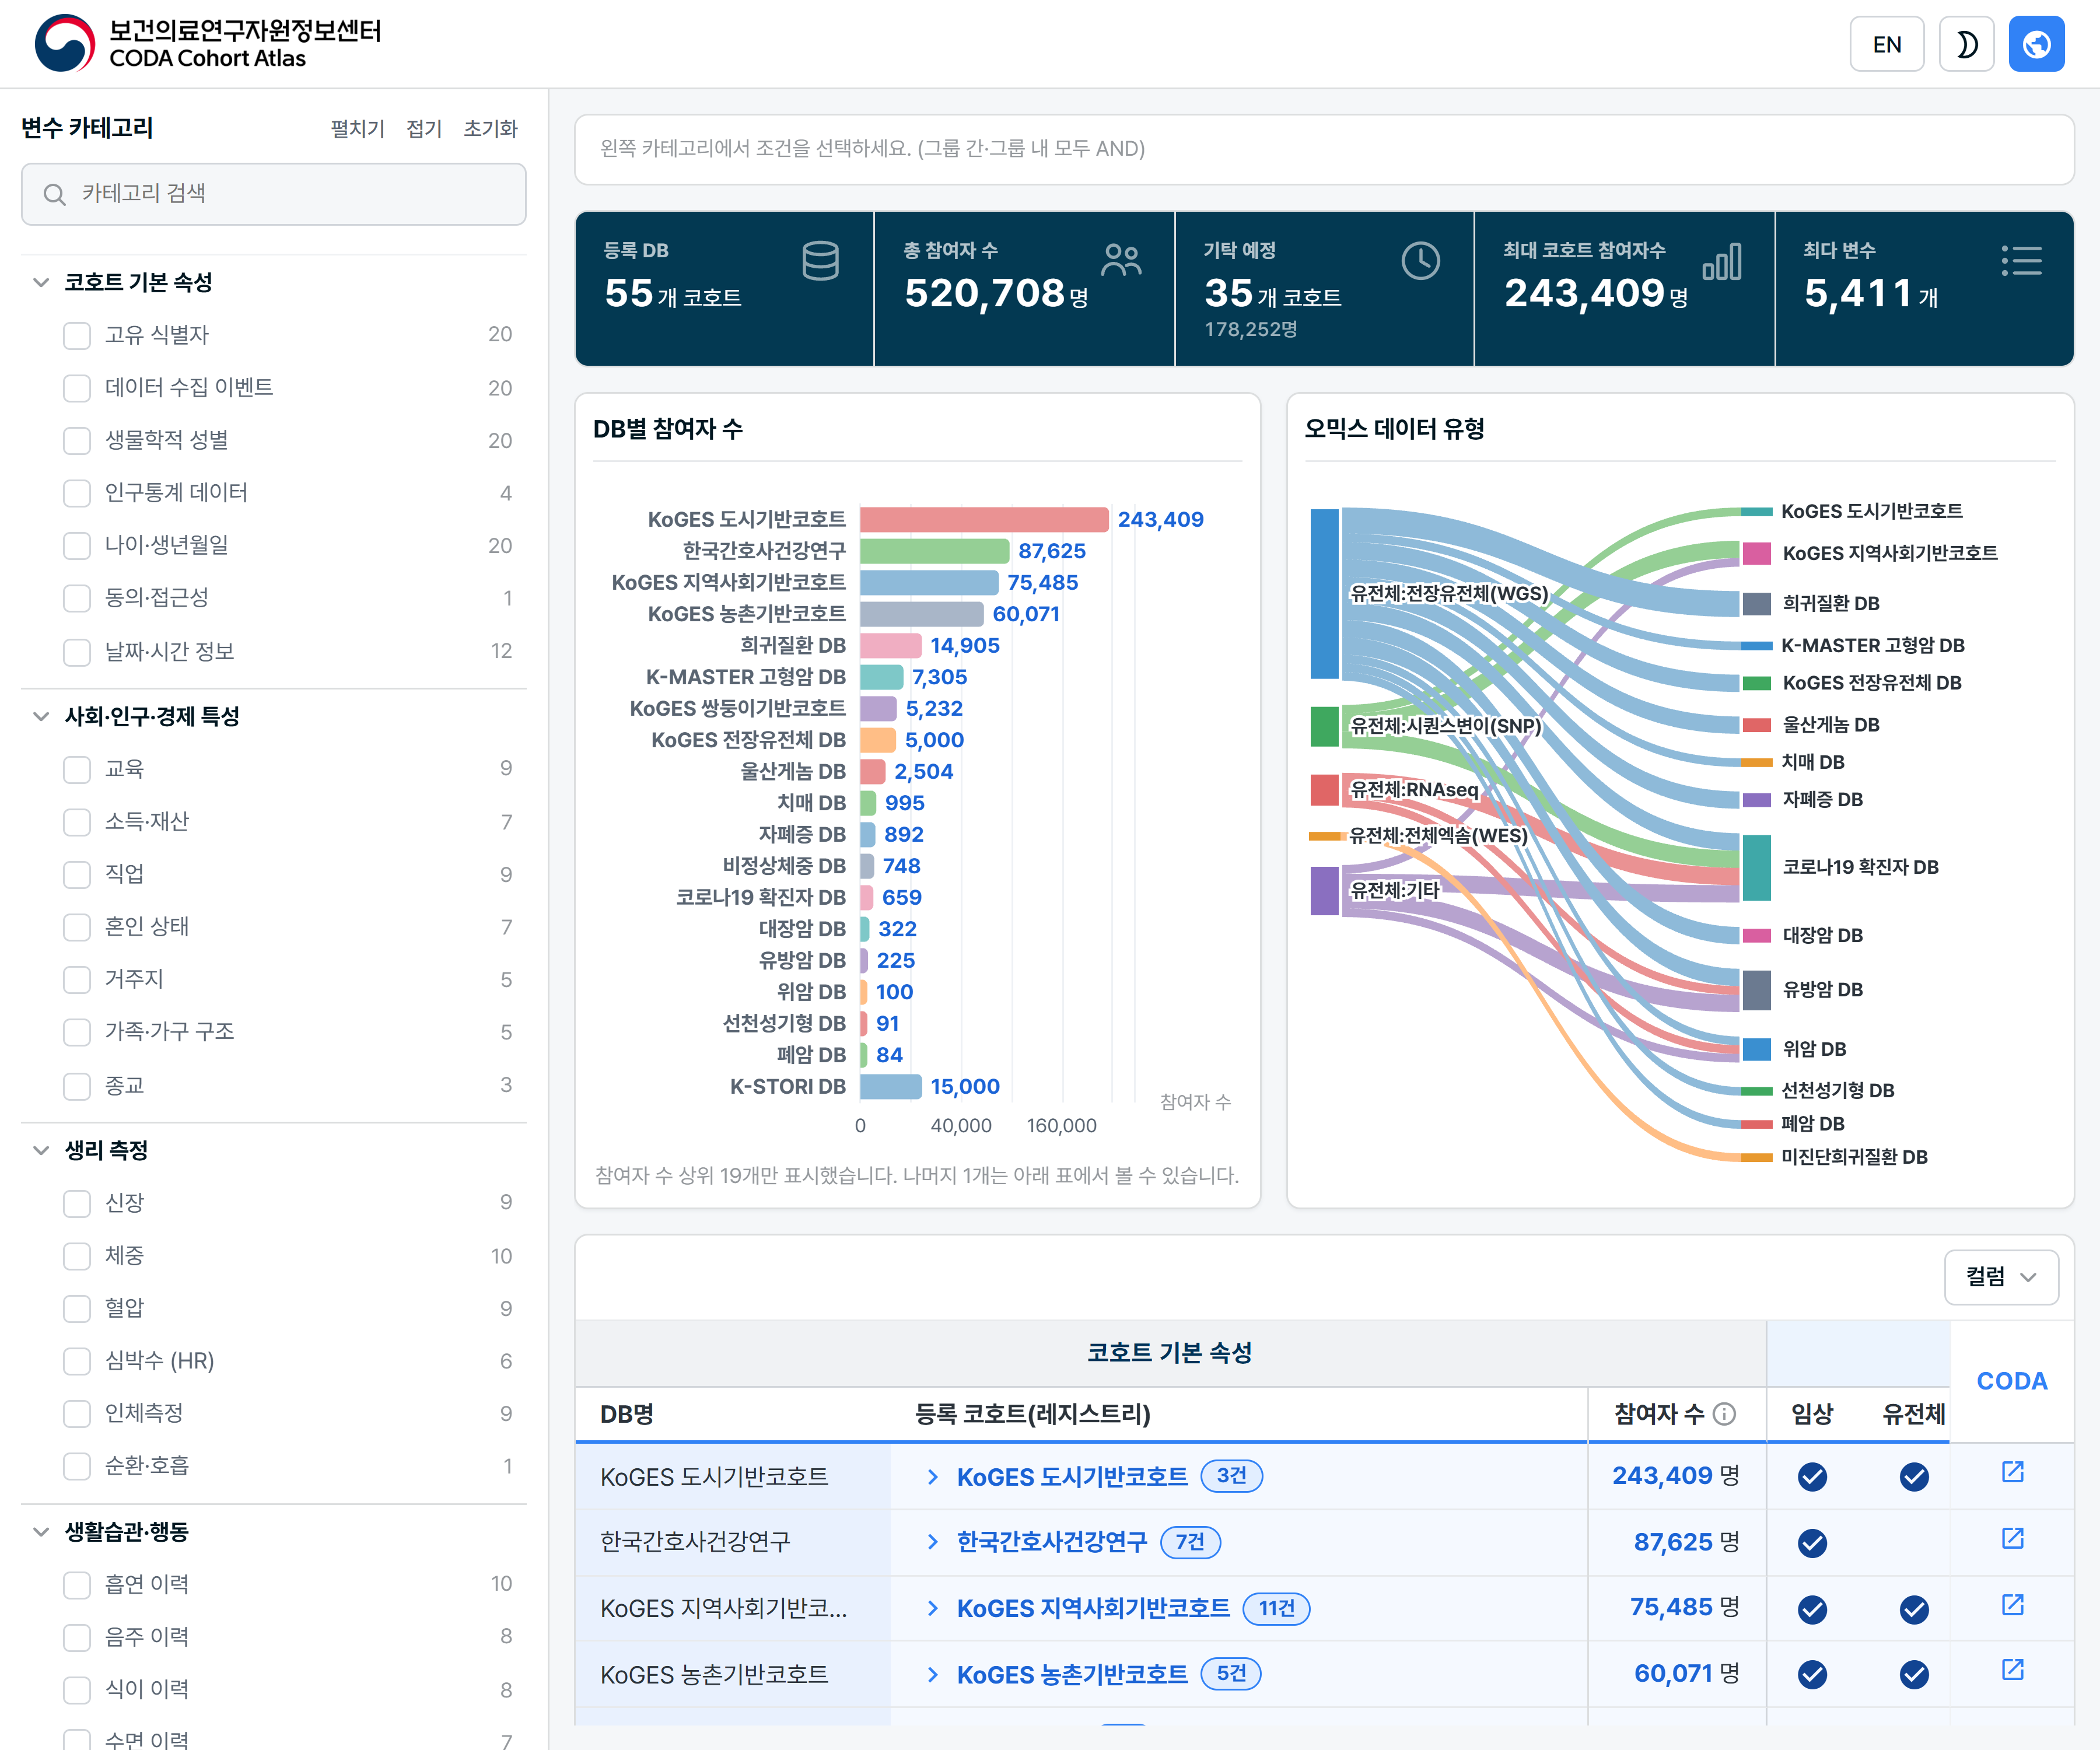Click the 카테고리 검색 input field
2100x1750 pixels.
[274, 194]
